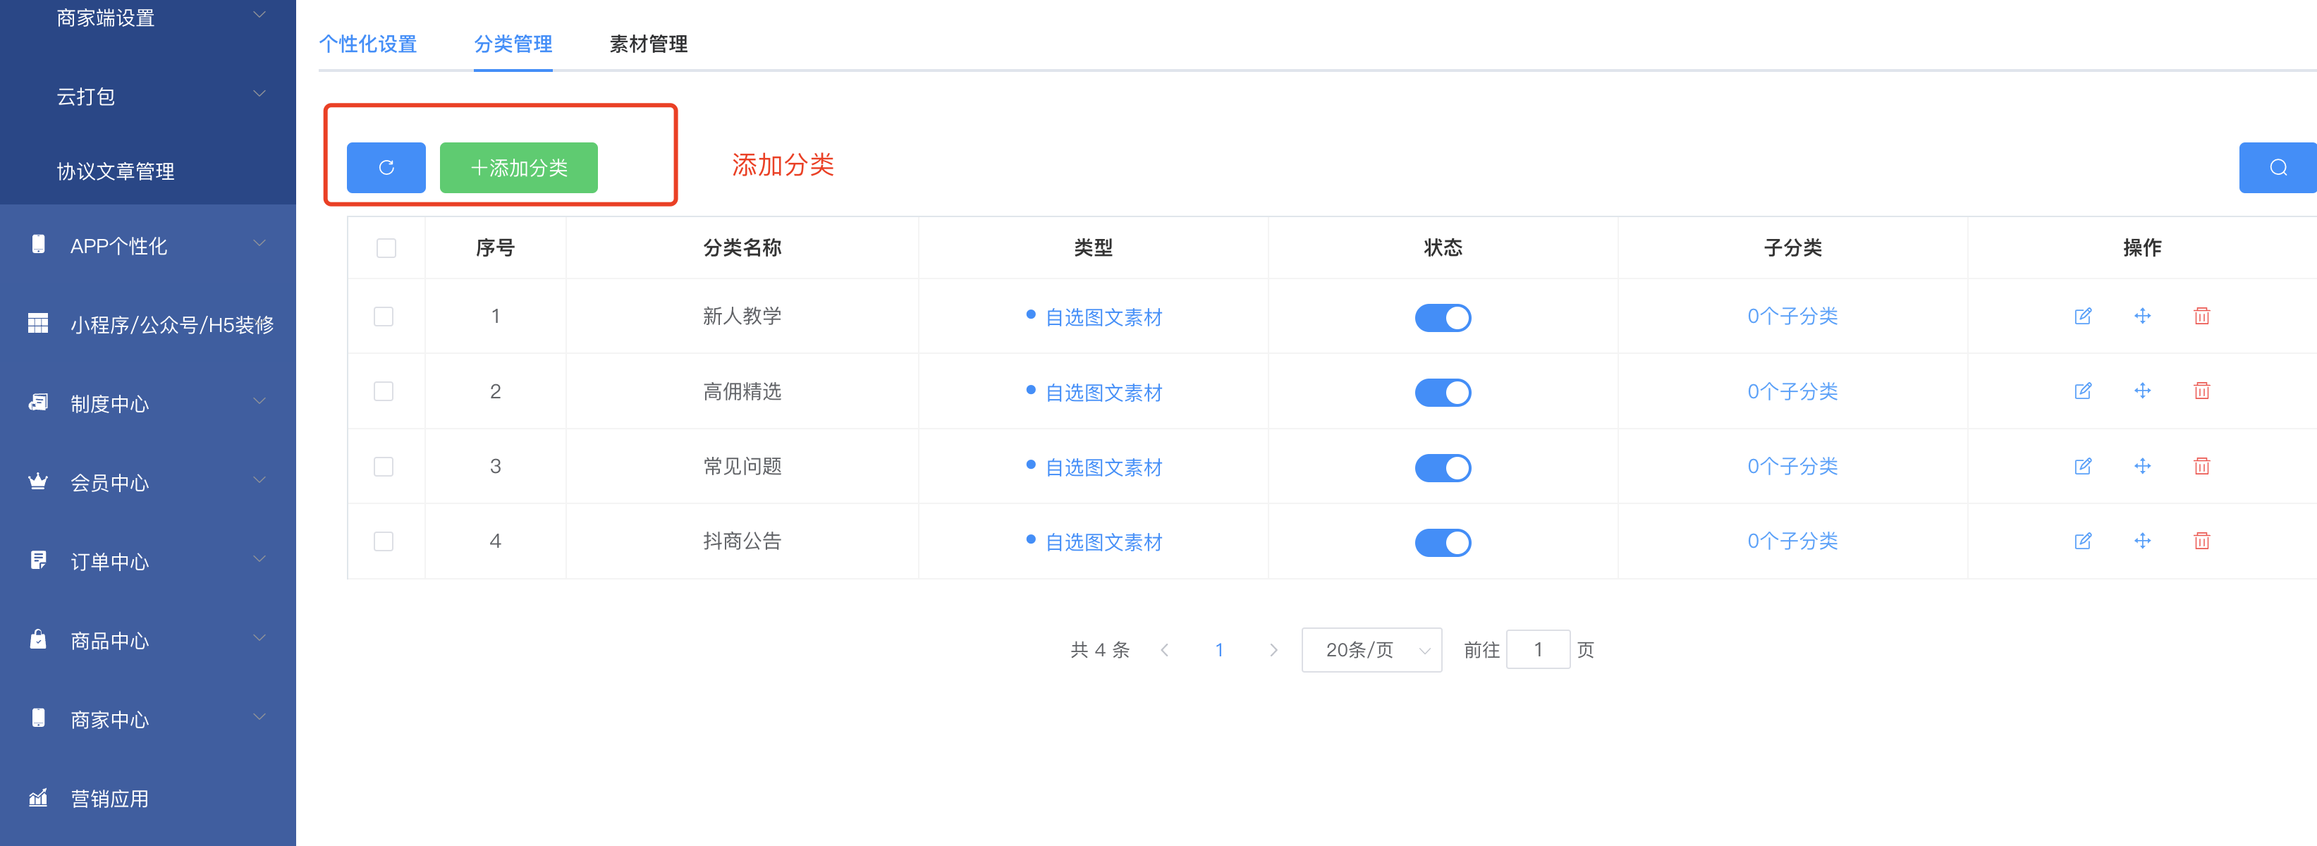Click the 小程序/公众号/H5装修 grid icon

(38, 323)
